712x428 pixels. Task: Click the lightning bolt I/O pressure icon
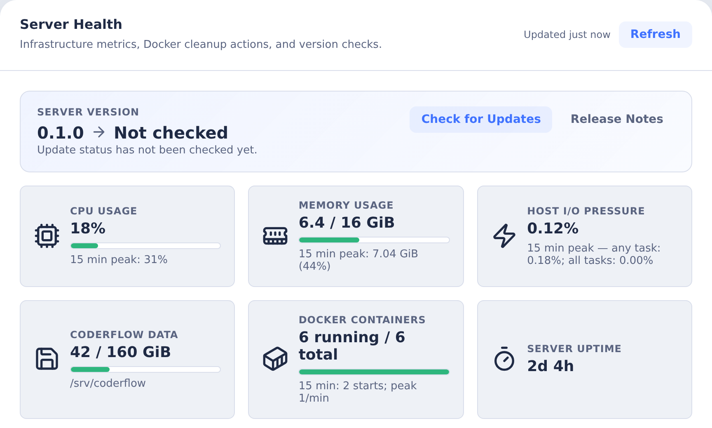(504, 236)
